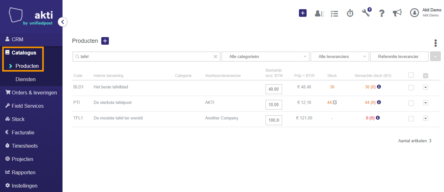
Task: Open product De sterkste tafelpoot
Action: coord(112,102)
